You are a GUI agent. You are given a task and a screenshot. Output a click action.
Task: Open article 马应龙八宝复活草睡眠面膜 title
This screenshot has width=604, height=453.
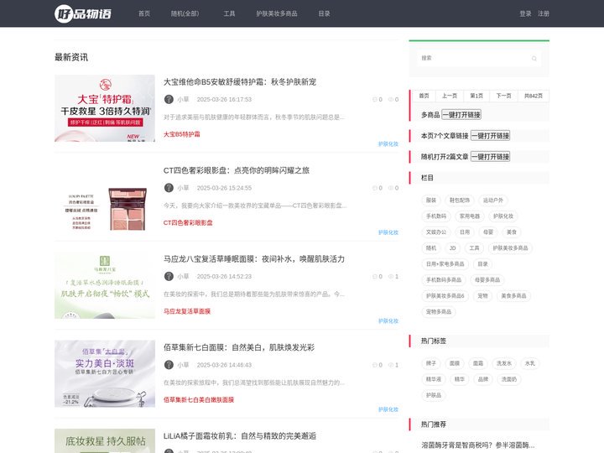(x=254, y=259)
